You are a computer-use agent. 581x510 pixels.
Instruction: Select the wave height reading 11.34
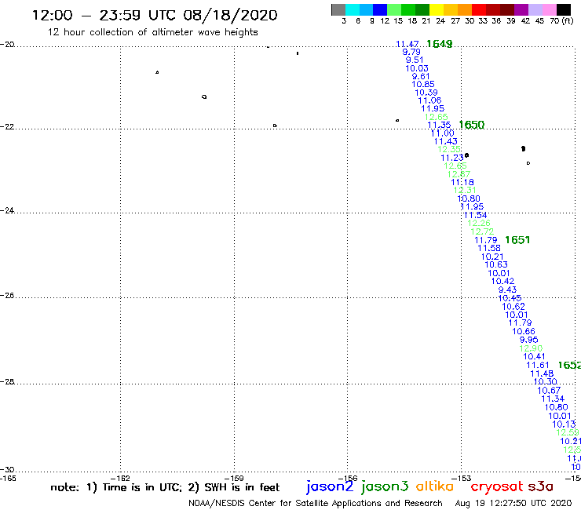pos(553,399)
